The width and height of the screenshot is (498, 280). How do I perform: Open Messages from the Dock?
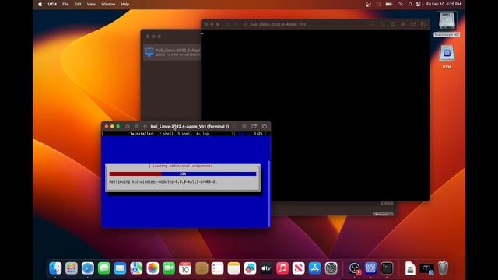coord(103,268)
